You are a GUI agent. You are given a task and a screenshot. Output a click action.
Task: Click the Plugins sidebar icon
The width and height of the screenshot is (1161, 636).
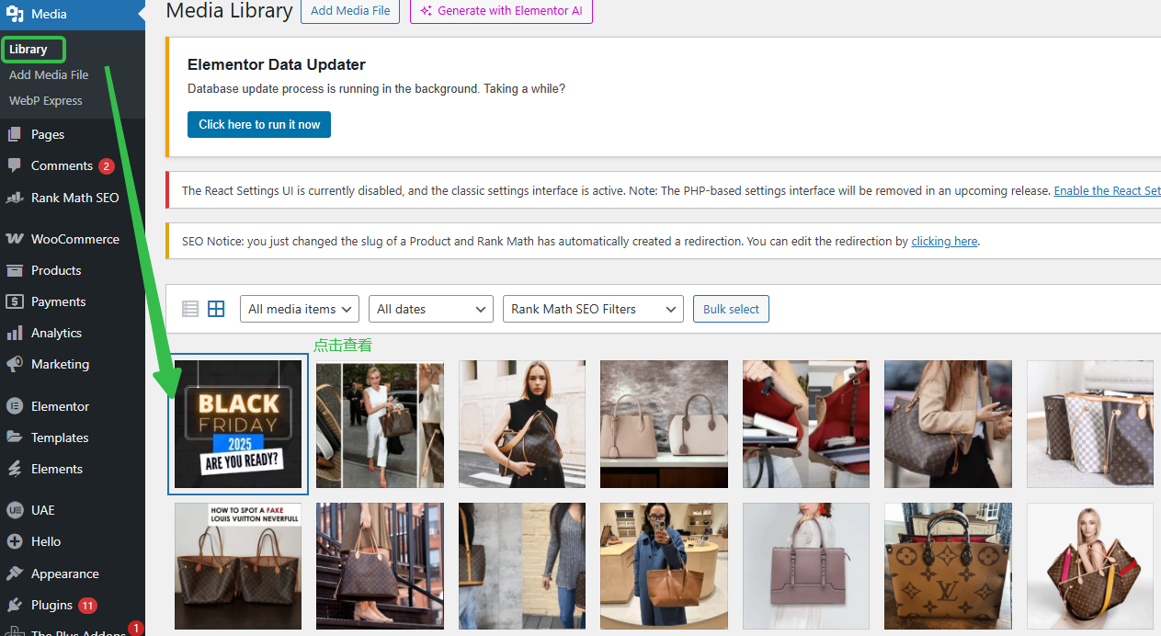(15, 605)
